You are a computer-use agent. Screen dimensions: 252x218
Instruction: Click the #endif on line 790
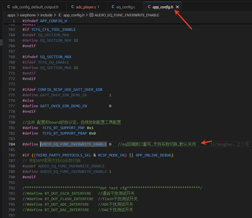click(29, 177)
